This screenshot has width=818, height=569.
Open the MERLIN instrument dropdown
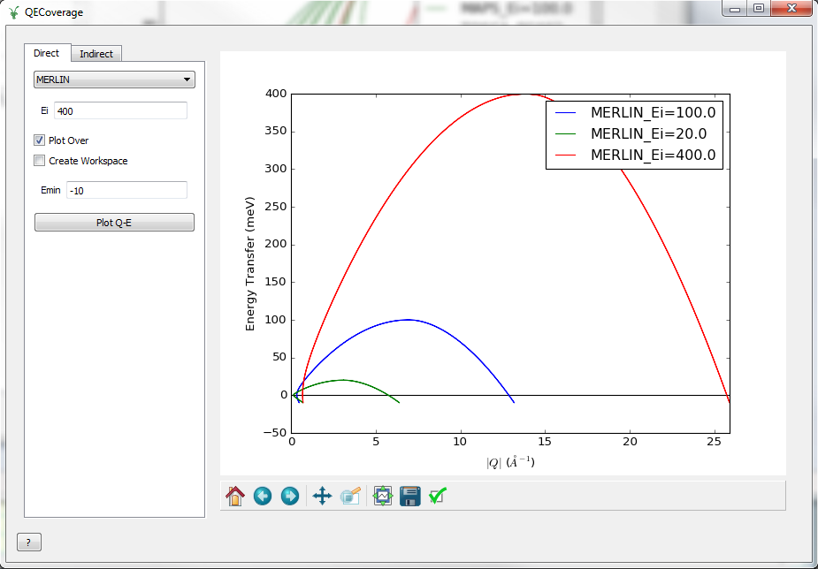(x=114, y=80)
